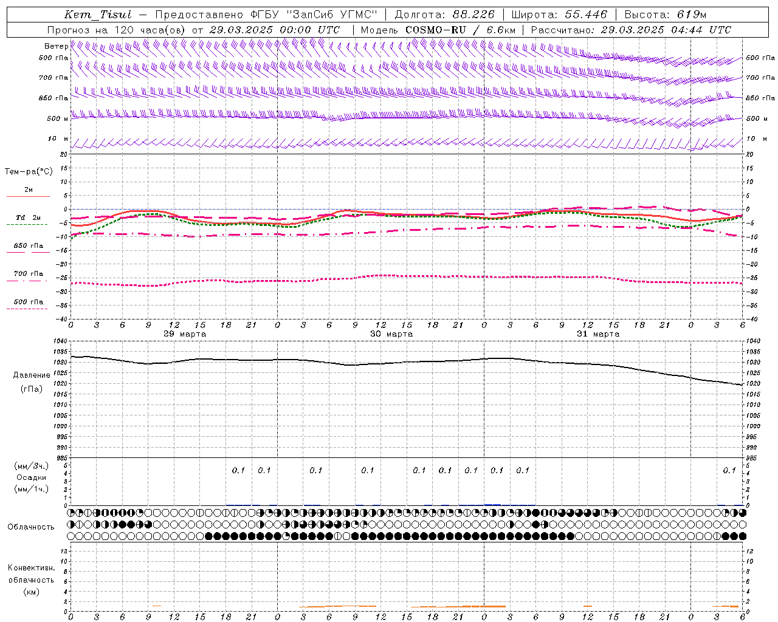Click the Осадки precipitation label

click(x=32, y=477)
